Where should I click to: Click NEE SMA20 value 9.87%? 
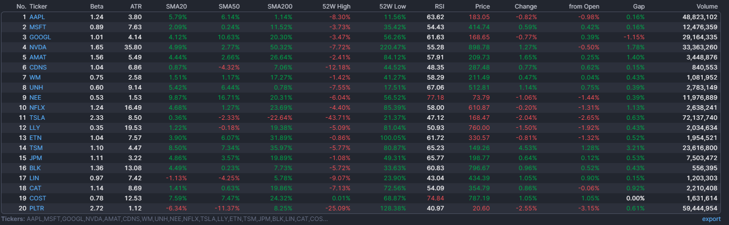pyautogui.click(x=177, y=98)
